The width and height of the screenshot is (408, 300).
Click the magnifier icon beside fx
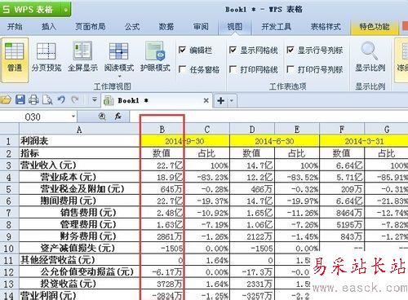pos(102,117)
